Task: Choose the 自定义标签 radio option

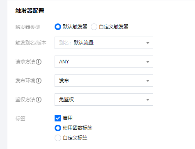Action: 58,138
